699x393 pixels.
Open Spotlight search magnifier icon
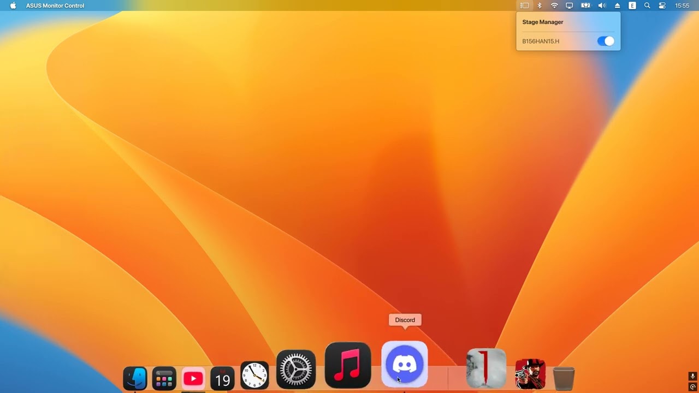tap(647, 5)
